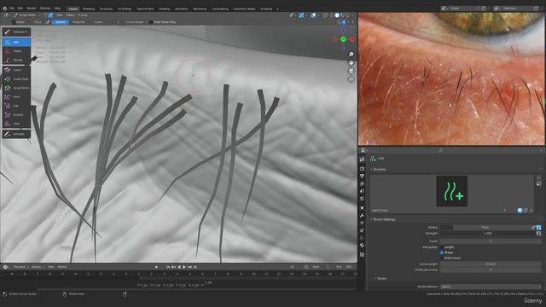Adjust the Strength slider in Brush Settings
Viewport: 546px width, 307px height.
coord(487,234)
